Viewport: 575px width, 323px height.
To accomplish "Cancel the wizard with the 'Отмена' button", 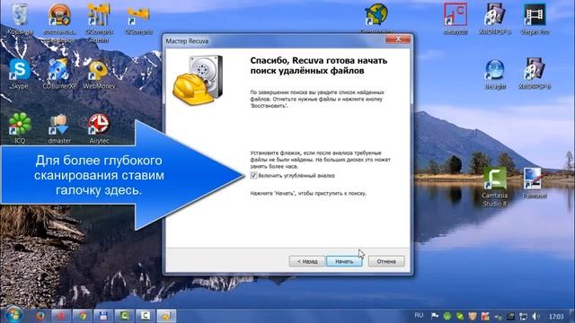I will click(386, 261).
